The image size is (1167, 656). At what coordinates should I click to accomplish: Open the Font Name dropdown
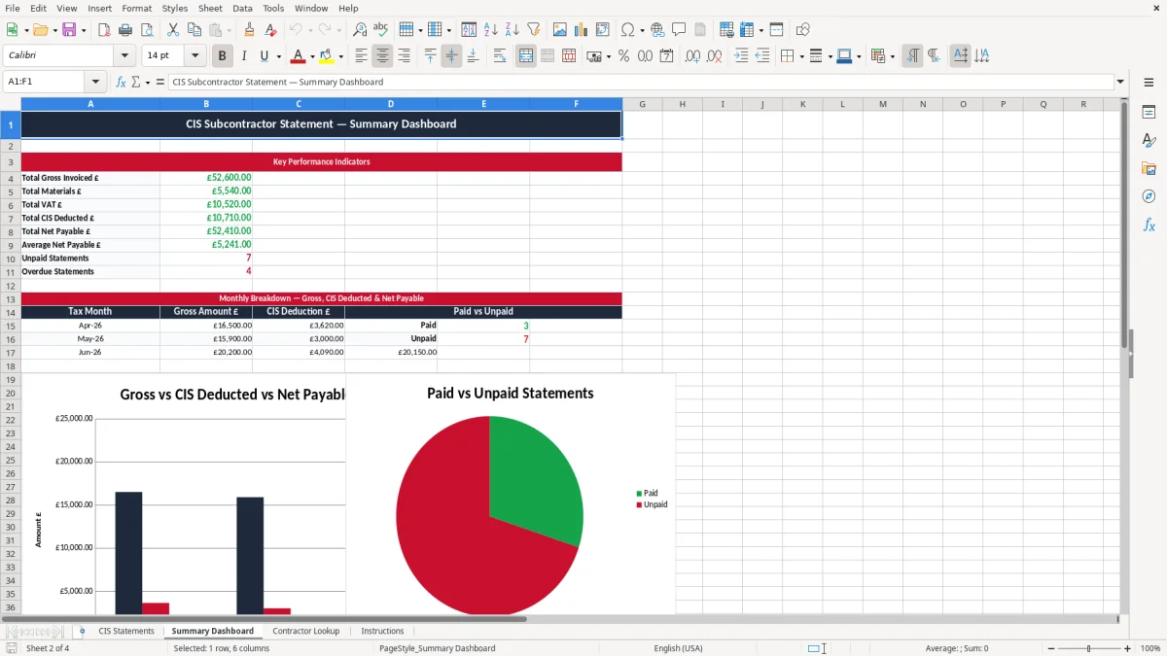point(124,56)
